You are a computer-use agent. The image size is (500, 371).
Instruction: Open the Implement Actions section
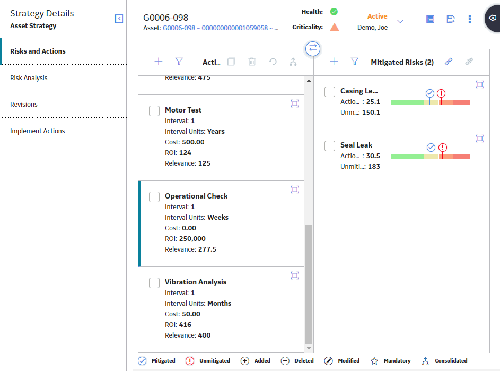64,131
